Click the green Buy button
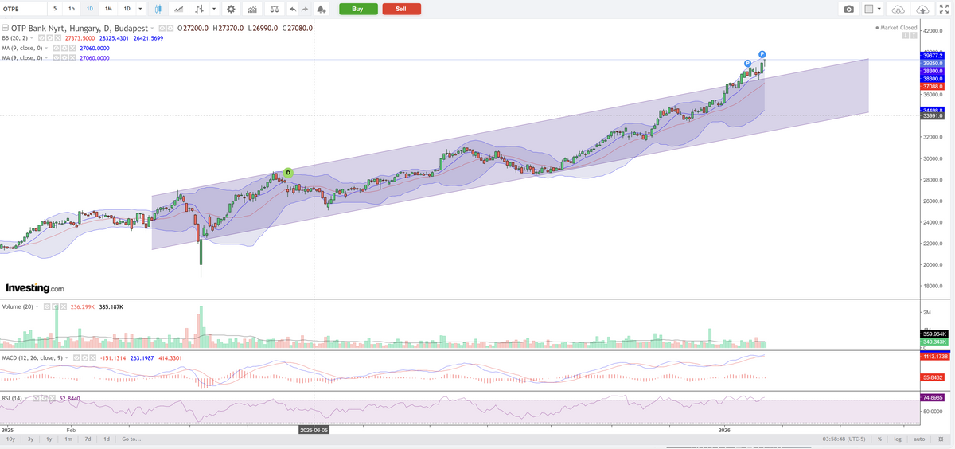The image size is (955, 449). (358, 9)
